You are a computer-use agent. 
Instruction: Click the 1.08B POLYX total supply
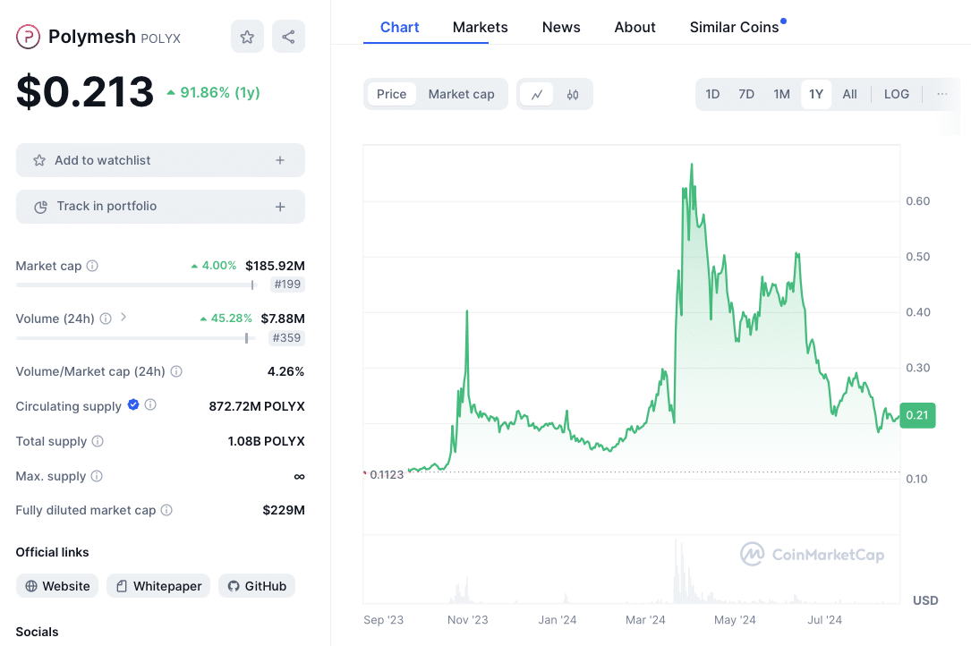[267, 441]
